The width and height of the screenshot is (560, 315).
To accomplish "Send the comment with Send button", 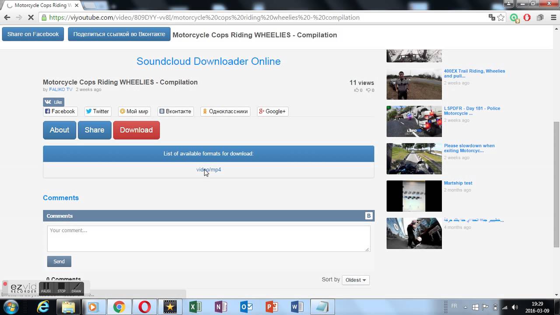I will (59, 261).
